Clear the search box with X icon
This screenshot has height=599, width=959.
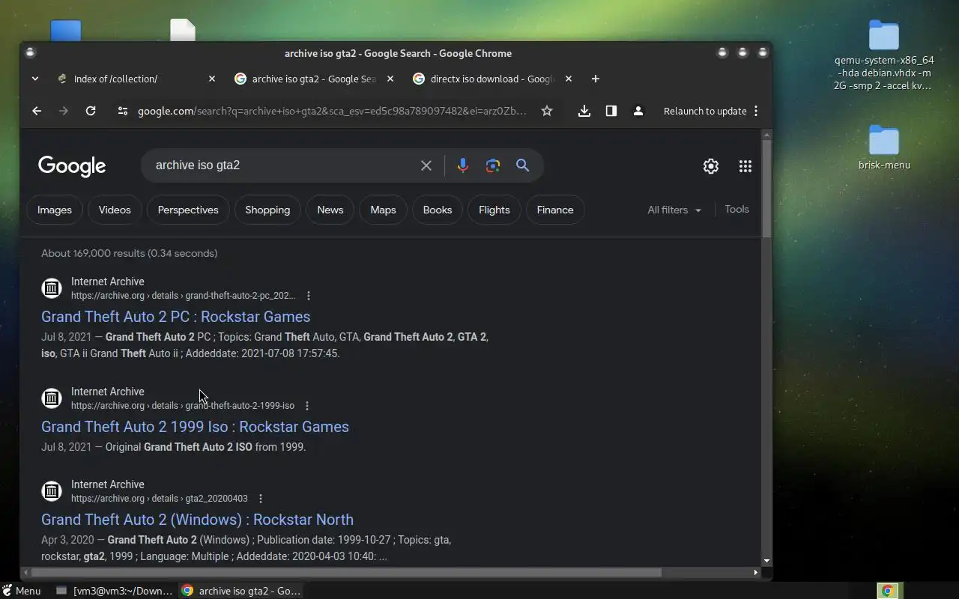coord(426,165)
